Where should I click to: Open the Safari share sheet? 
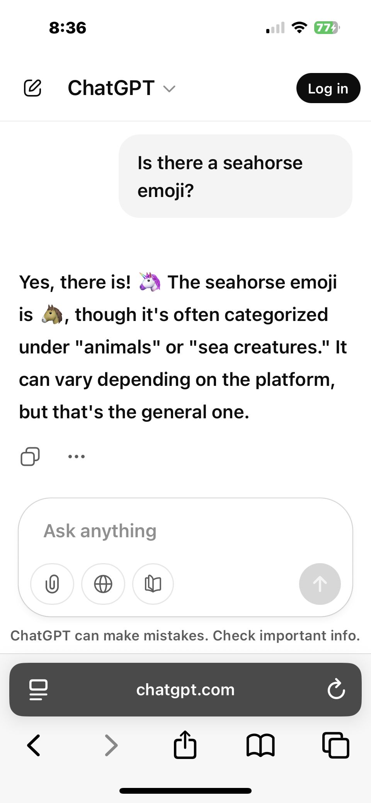[185, 744]
